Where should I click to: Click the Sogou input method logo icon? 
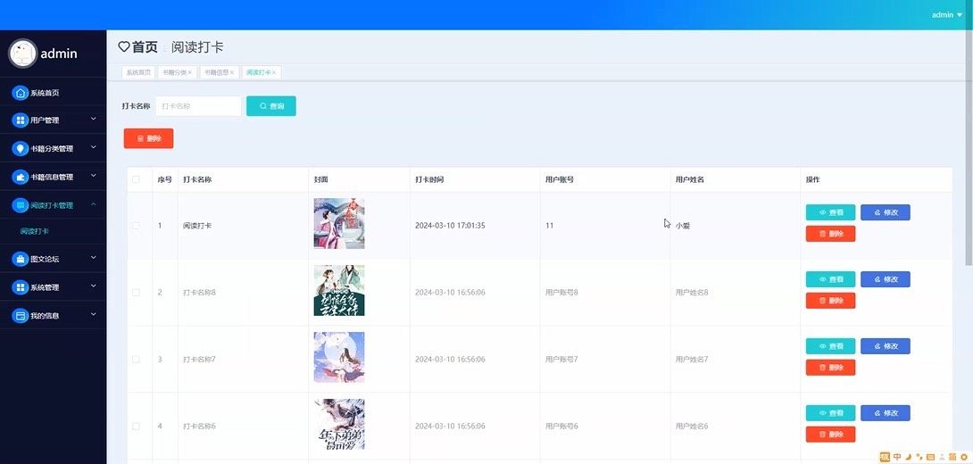point(885,457)
